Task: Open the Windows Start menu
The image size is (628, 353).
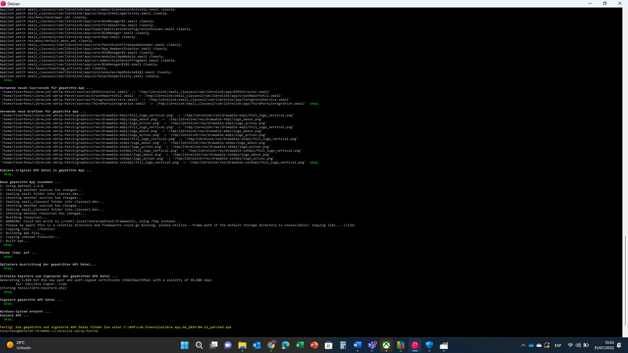Action: 184,345
